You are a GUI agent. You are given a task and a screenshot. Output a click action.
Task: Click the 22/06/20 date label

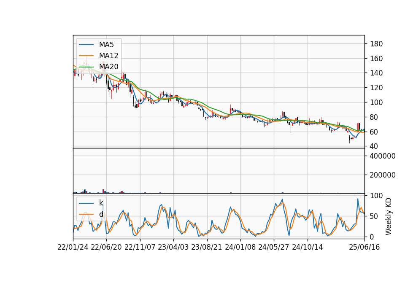point(106,247)
